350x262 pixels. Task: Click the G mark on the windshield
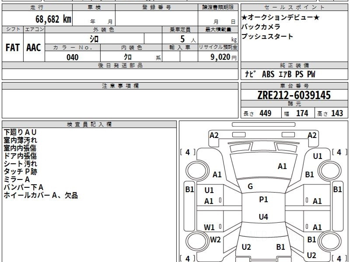tap(250, 187)
